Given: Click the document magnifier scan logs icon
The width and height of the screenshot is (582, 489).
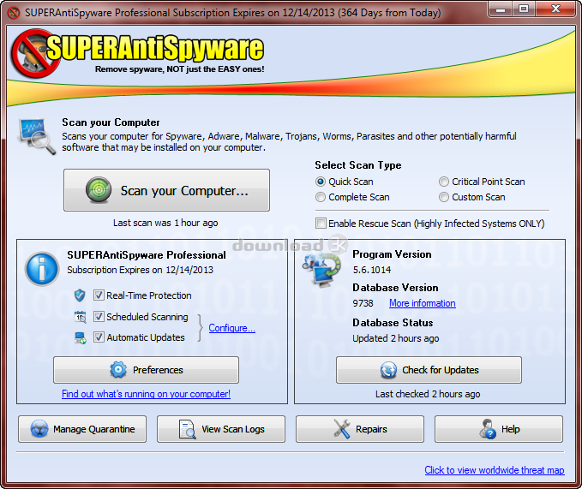Looking at the screenshot, I should tap(188, 429).
